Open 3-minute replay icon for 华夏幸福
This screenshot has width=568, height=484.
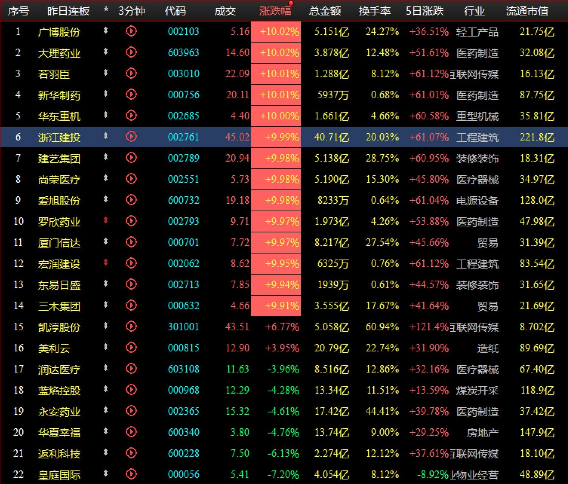(131, 432)
